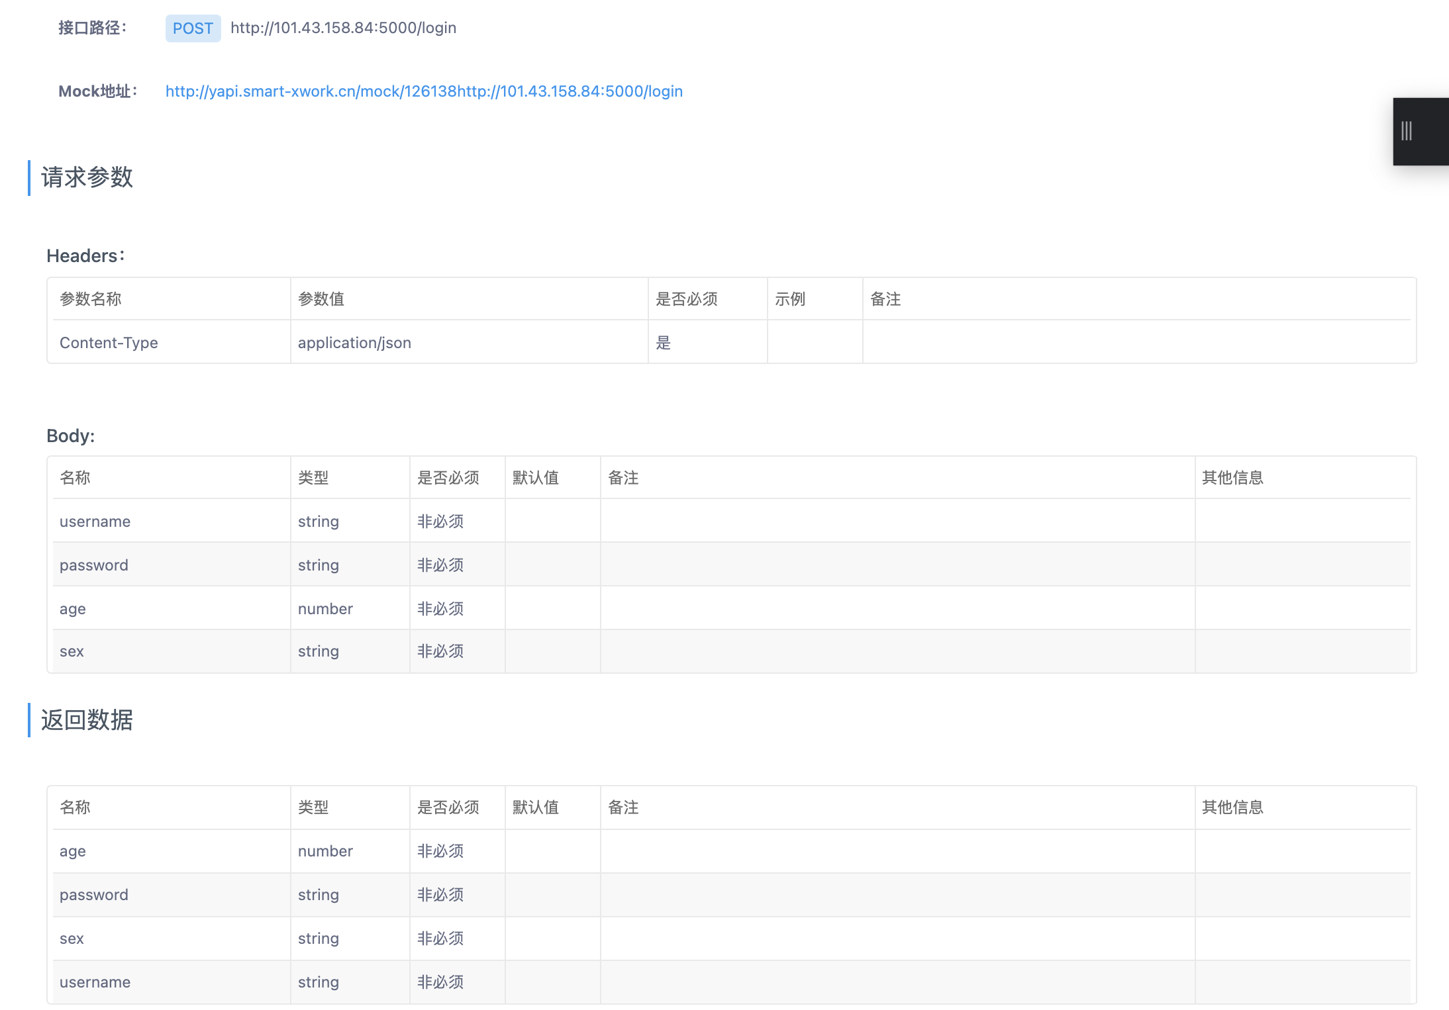Select username row in the return data table

pyautogui.click(x=95, y=982)
